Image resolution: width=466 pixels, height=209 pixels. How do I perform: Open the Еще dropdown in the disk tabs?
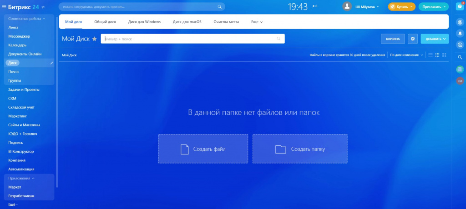pos(257,22)
